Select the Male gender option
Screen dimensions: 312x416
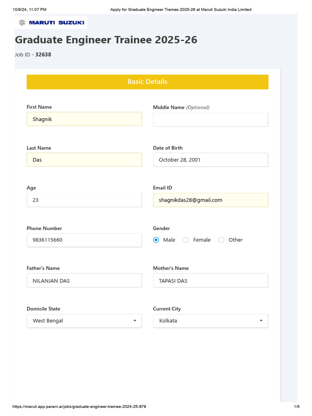click(x=156, y=240)
